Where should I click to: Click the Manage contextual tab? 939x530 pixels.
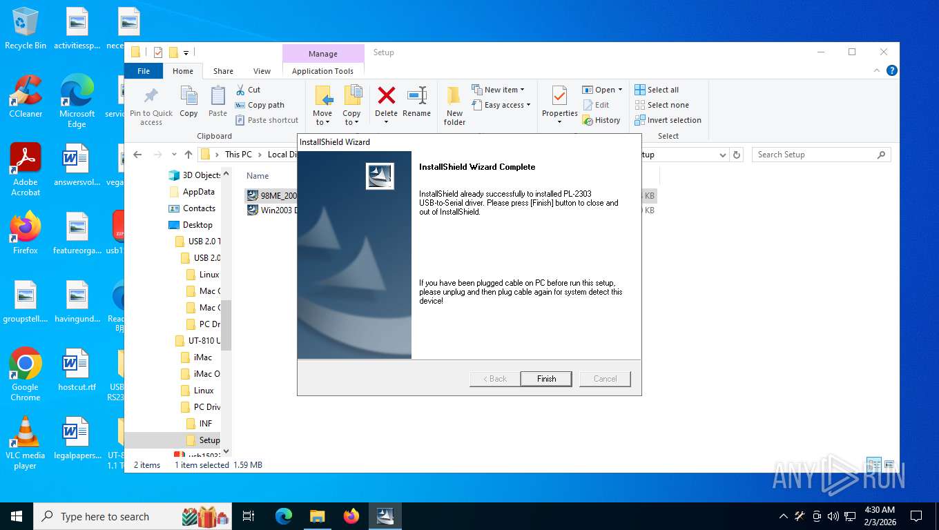[323, 54]
